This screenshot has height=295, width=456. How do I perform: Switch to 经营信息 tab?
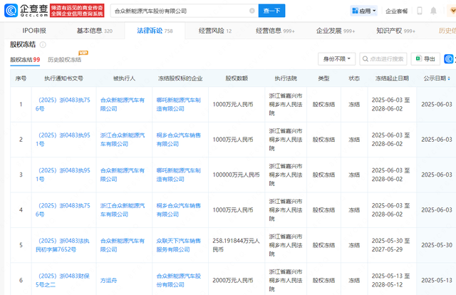point(275,31)
